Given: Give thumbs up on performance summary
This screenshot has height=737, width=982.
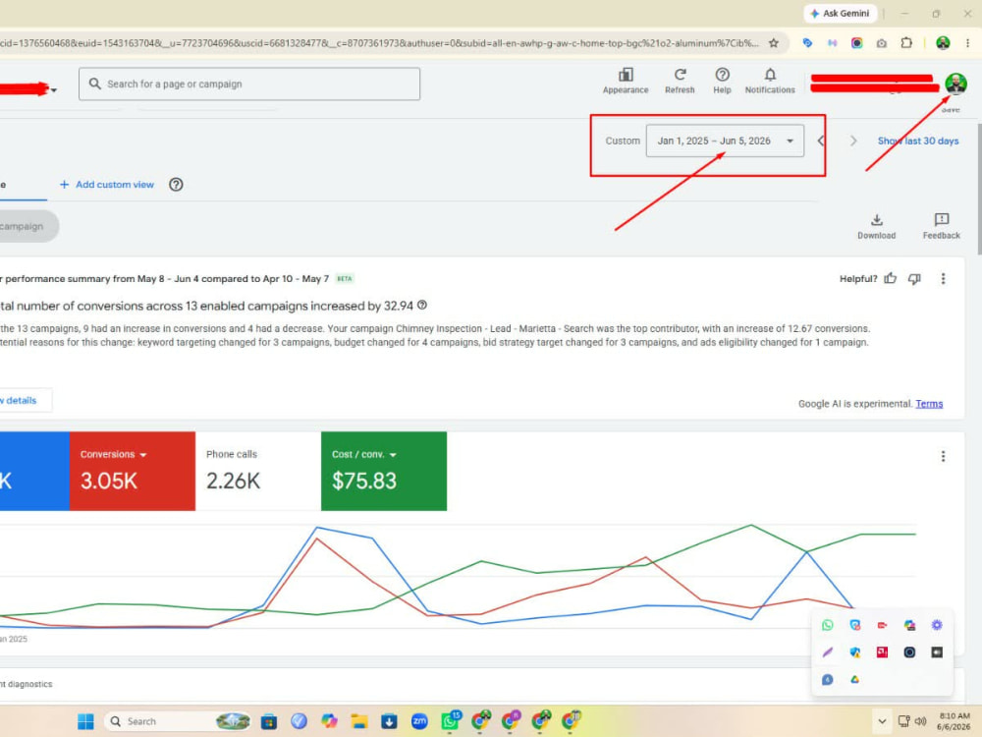Looking at the screenshot, I should click(x=890, y=278).
